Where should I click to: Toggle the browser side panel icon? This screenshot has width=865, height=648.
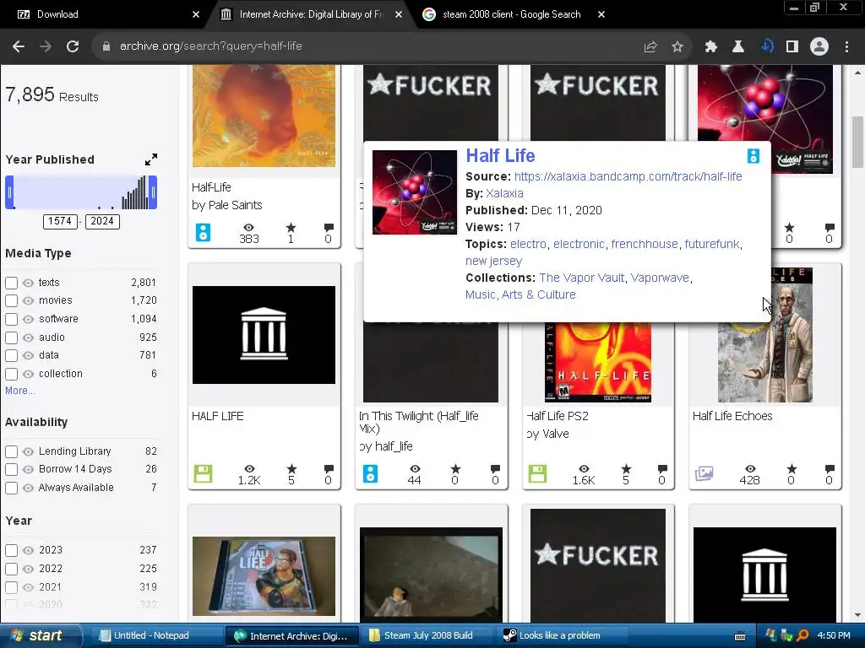click(x=792, y=47)
